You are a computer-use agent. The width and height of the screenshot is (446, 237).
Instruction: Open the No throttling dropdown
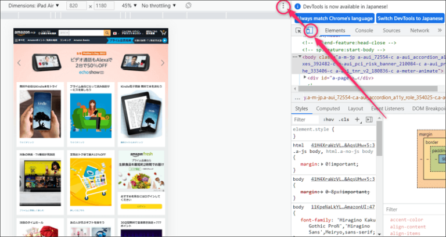(160, 6)
